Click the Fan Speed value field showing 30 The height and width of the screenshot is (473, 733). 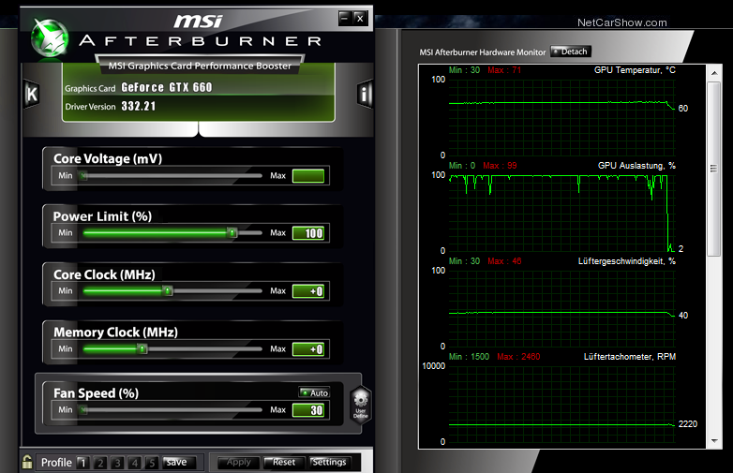(308, 410)
